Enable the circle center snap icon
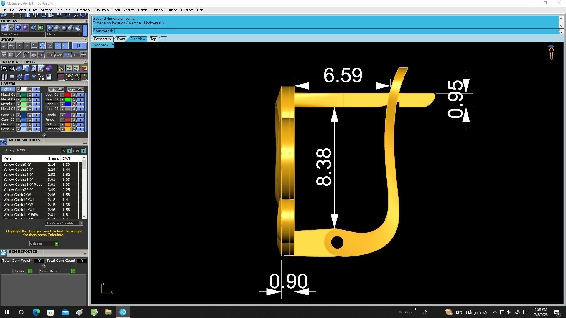Viewport: 566px width, 318px height. [50, 46]
